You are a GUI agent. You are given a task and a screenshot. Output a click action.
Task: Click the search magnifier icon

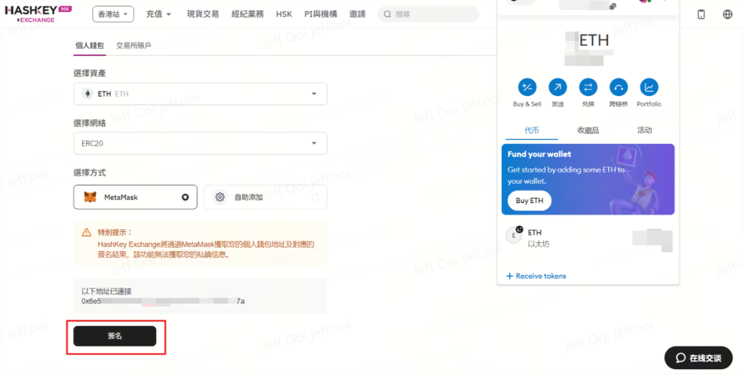[387, 14]
